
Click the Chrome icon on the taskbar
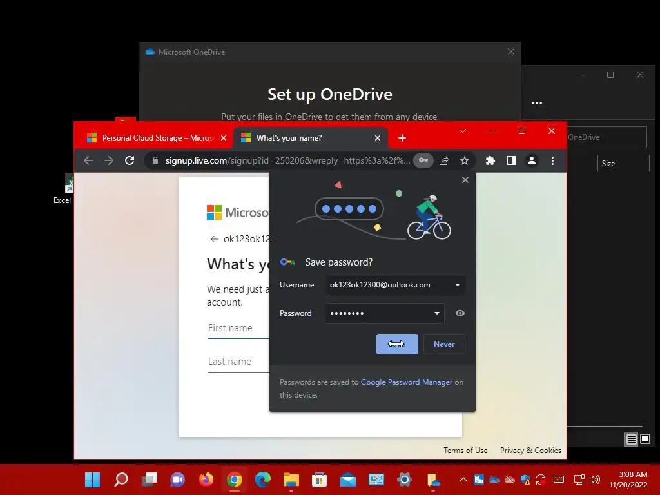click(235, 480)
